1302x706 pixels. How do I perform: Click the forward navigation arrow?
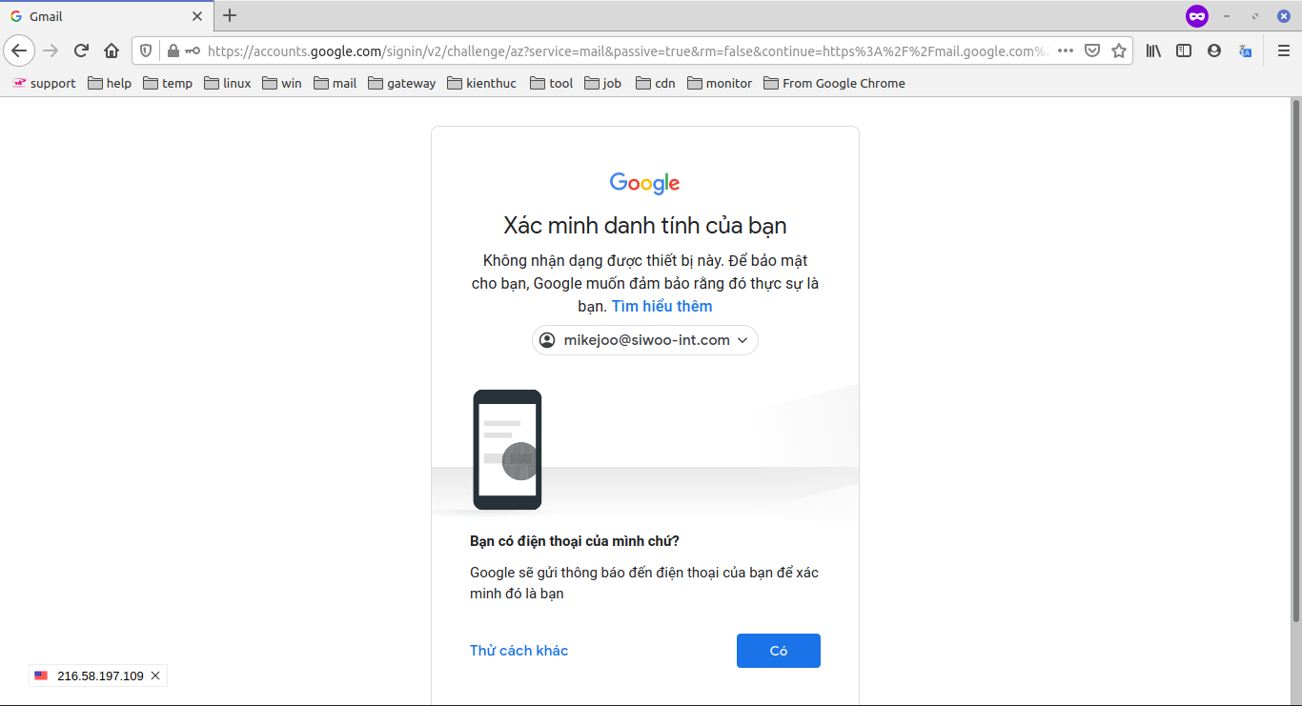coord(51,50)
